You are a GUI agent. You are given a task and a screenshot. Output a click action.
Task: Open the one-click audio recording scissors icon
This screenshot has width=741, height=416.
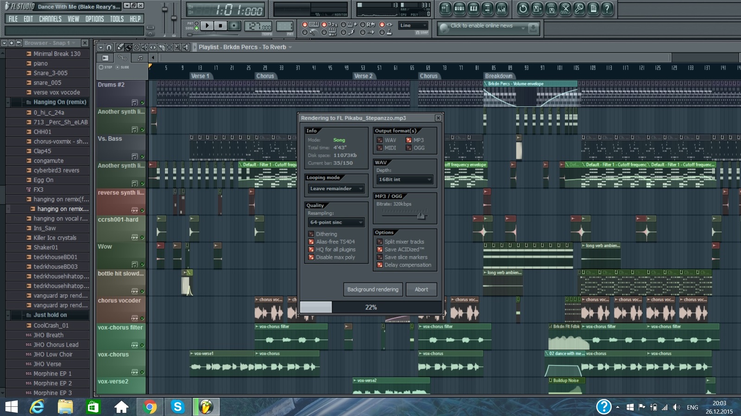(565, 9)
